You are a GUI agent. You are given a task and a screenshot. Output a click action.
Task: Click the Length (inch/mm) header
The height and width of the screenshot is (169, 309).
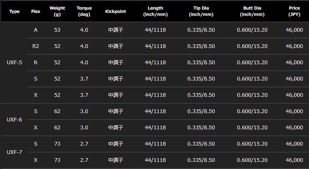coord(155,11)
